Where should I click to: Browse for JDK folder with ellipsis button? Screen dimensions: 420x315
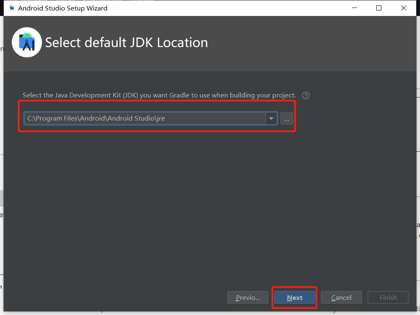click(x=286, y=118)
